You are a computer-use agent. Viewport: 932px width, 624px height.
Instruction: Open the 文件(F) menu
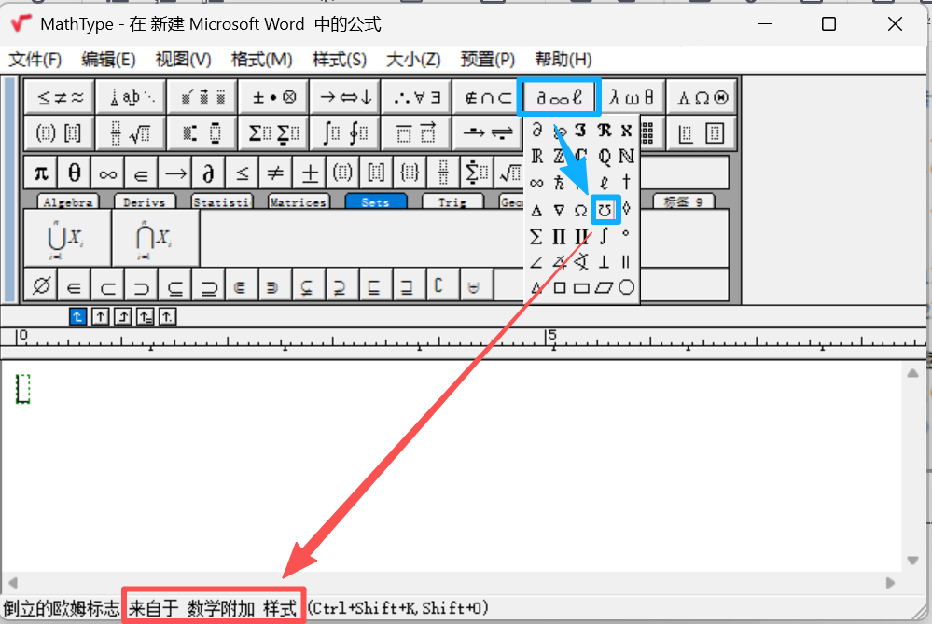tap(35, 59)
